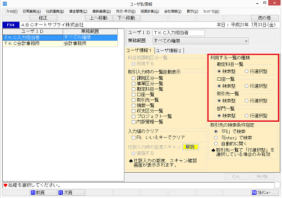Click the F3 次頁 button
282x198 pixels.
tap(71, 193)
